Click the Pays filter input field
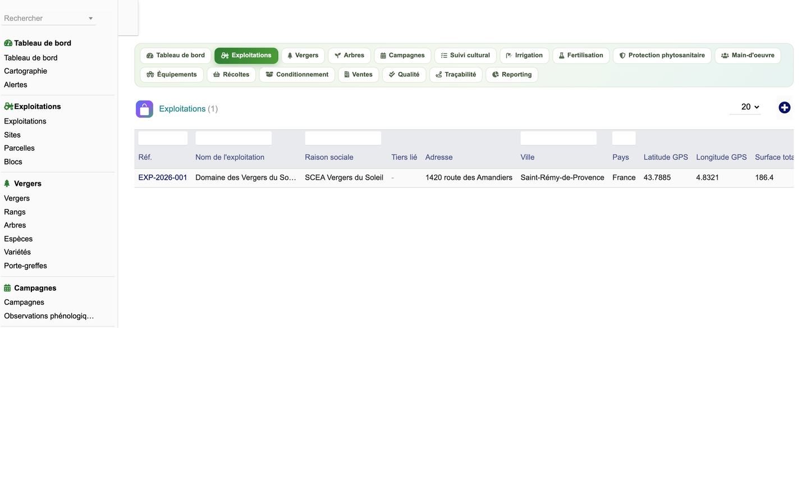Image resolution: width=811 pixels, height=502 pixels. [624, 138]
